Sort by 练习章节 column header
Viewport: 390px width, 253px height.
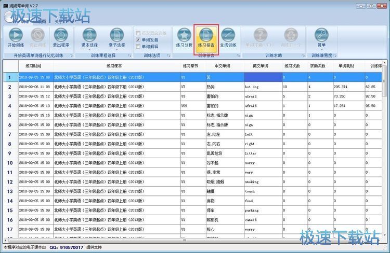[x=193, y=66]
